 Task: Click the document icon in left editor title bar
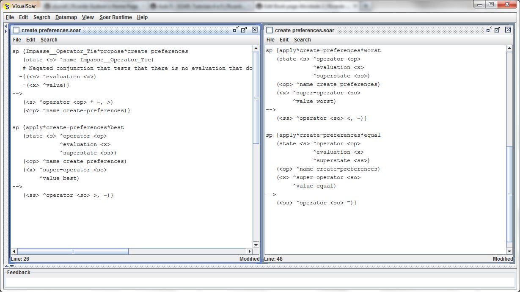pos(16,30)
